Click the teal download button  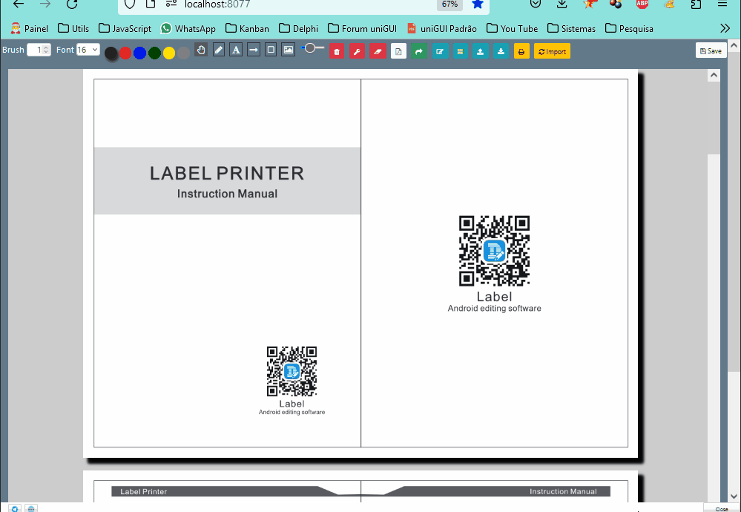(501, 51)
